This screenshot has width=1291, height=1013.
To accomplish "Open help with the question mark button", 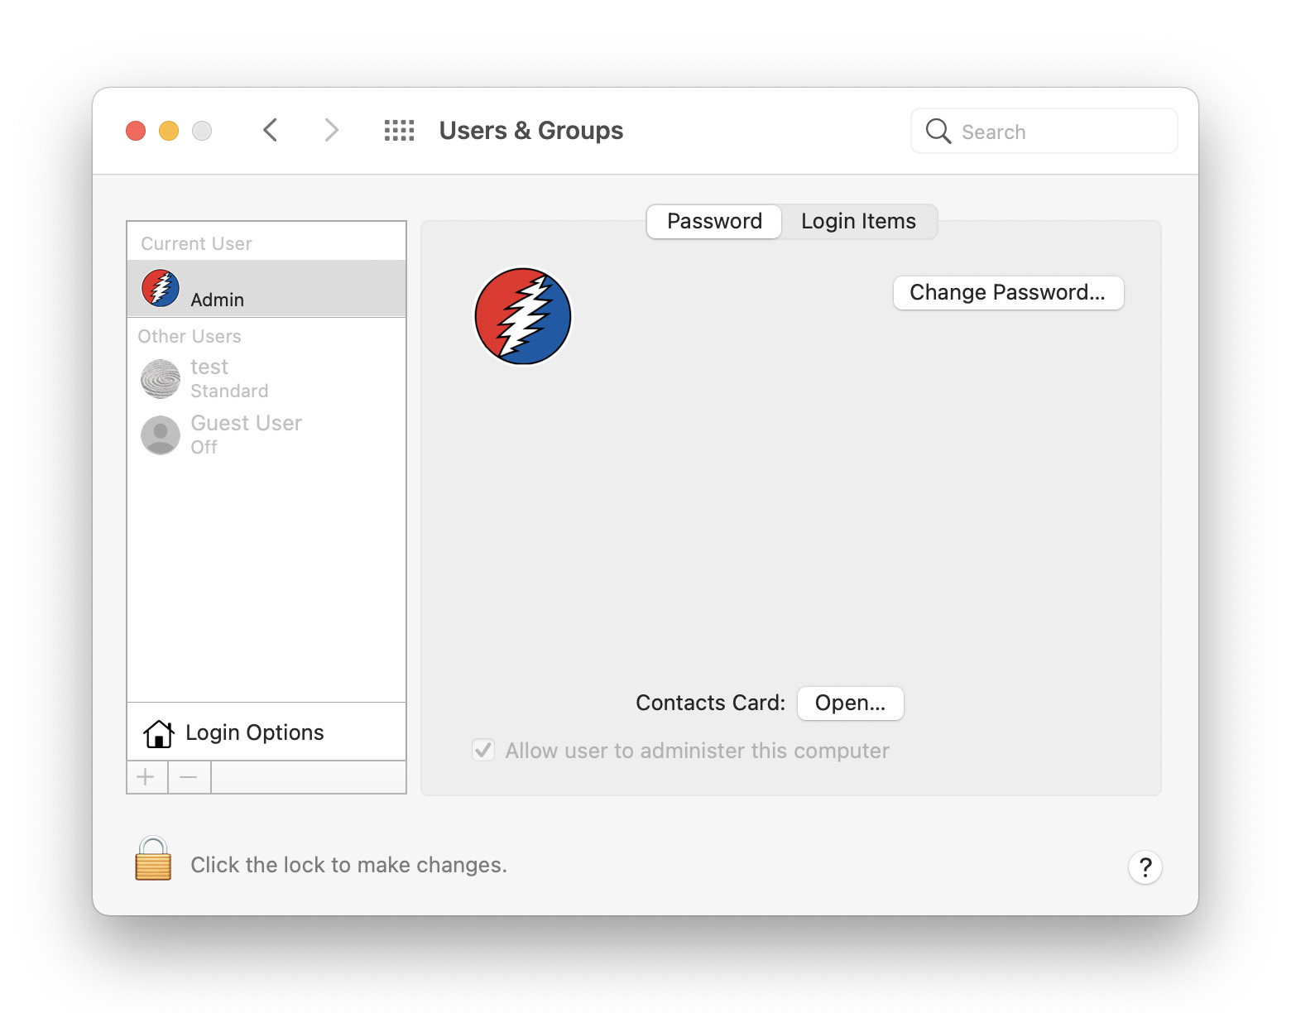I will click(1145, 867).
